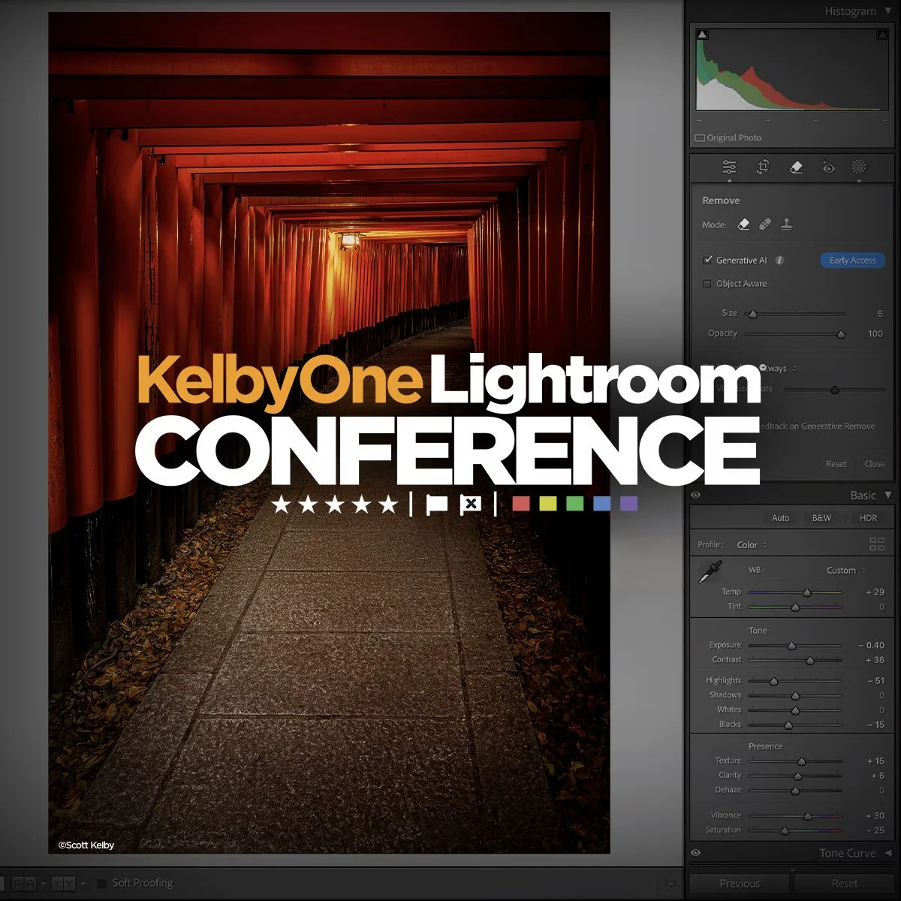
Task: Click the Exposure value - 0.40
Action: pos(871,646)
